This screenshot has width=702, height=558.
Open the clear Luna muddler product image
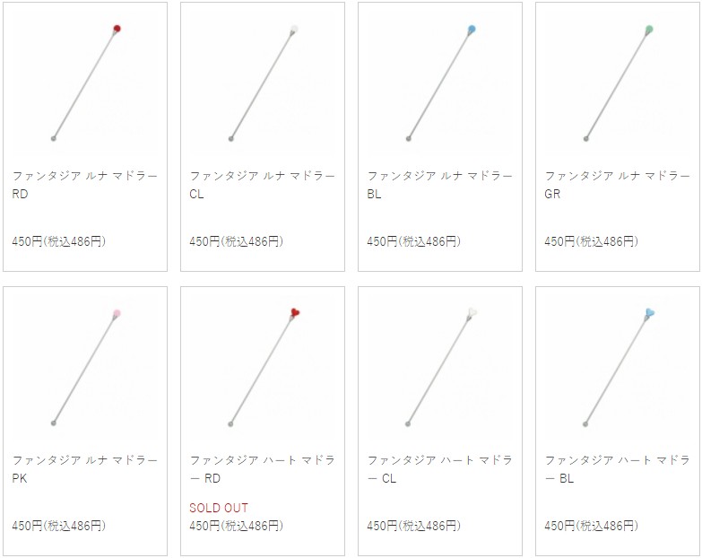(263, 83)
